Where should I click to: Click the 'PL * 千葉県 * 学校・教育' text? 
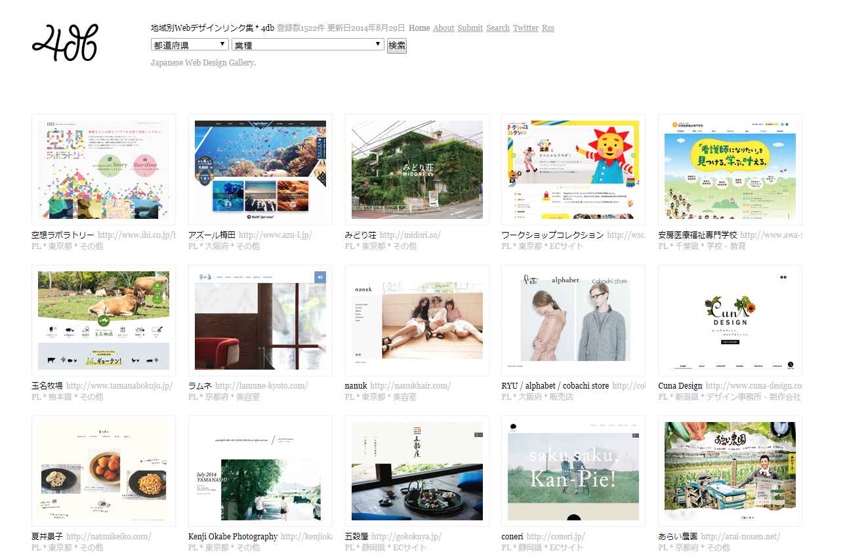pos(702,246)
